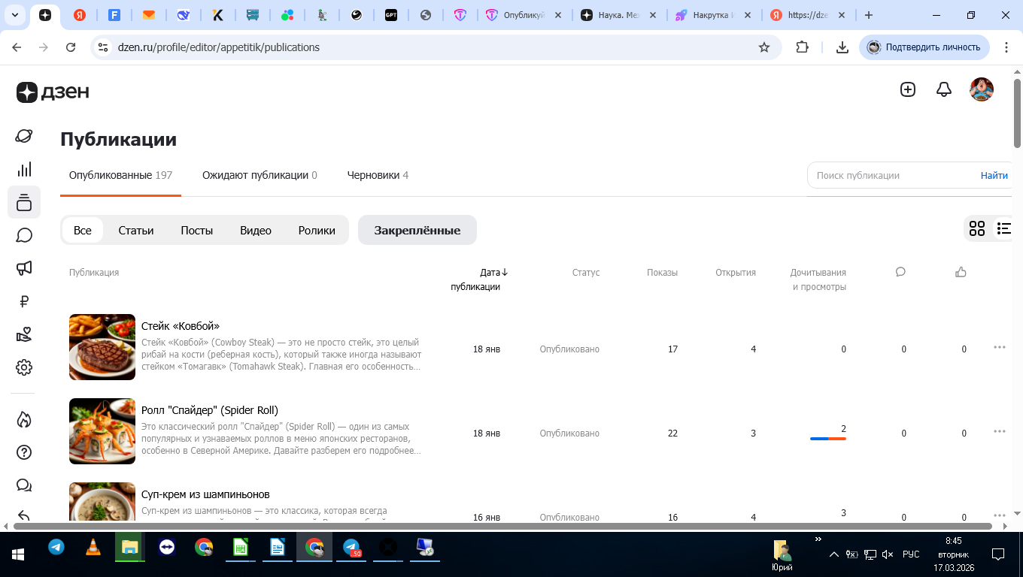
Task: Open the ruble monetization icon
Action: tap(24, 301)
